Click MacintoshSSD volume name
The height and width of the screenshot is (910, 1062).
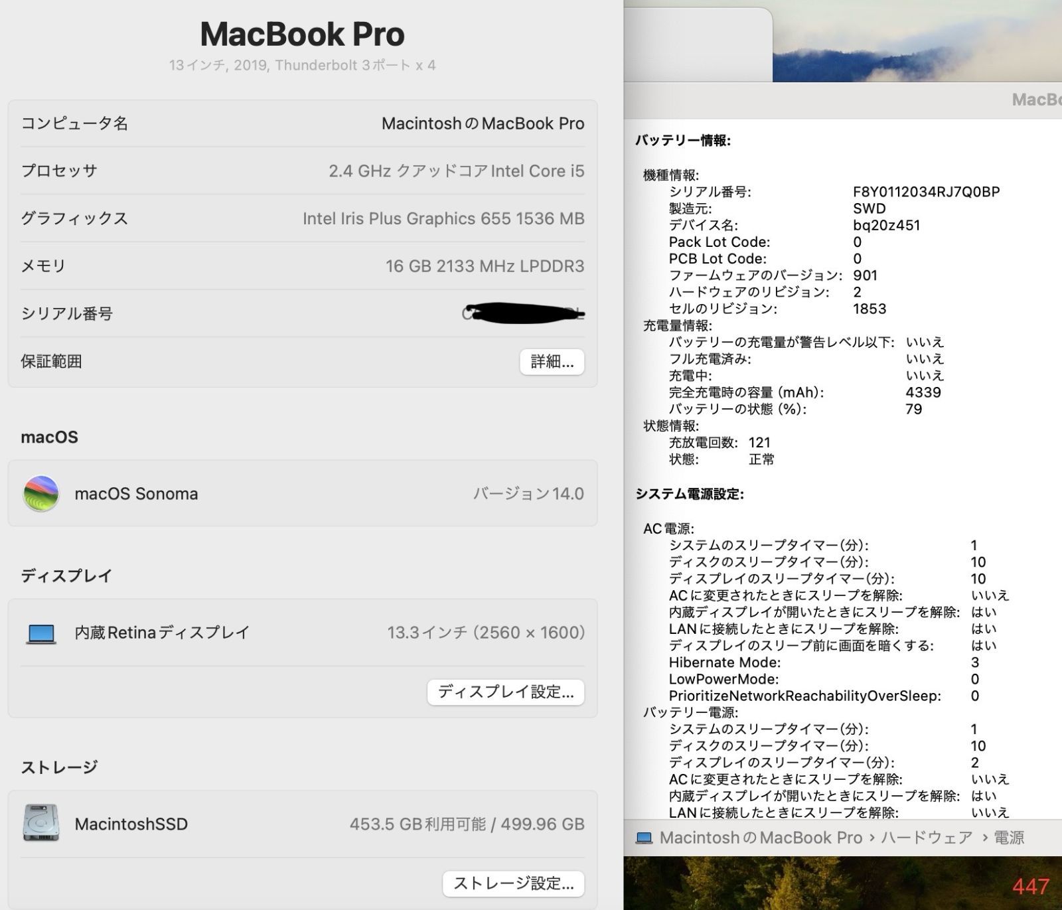tap(131, 824)
